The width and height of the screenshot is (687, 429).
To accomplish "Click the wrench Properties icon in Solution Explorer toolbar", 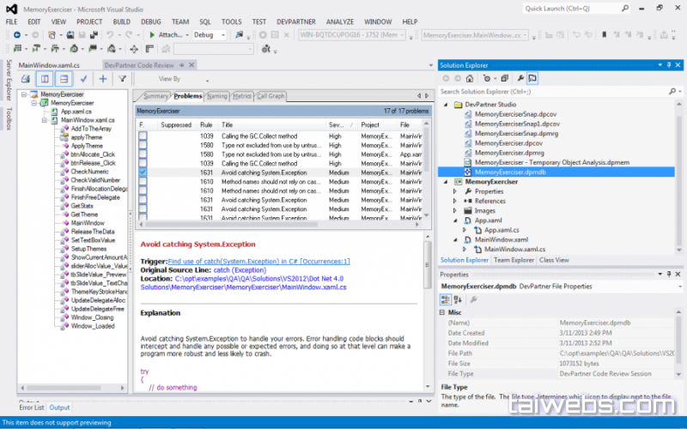I will (x=519, y=78).
